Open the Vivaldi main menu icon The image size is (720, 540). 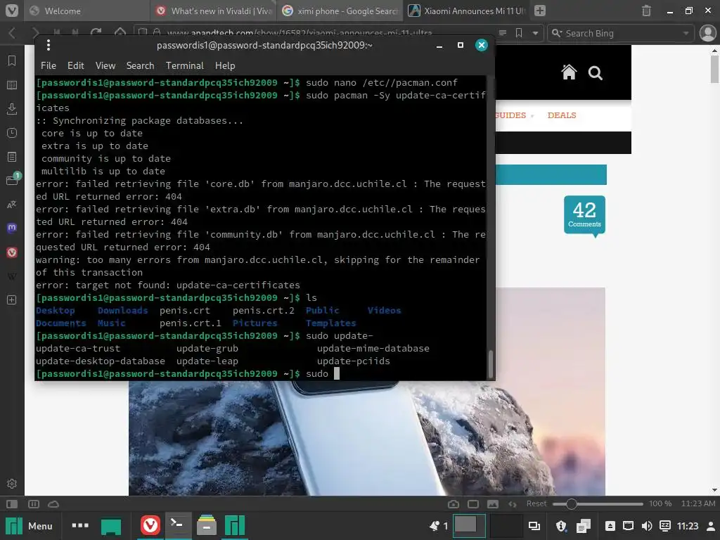coord(12,11)
